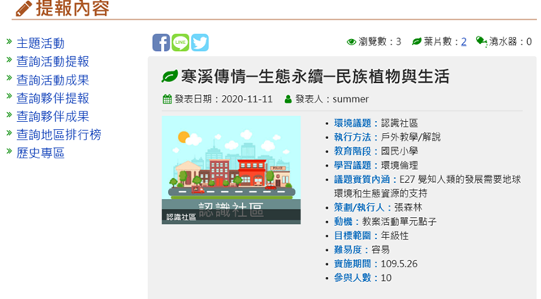541x299 pixels.
Task: Click the pencil icon beside 提報內容
Action: pos(24,9)
